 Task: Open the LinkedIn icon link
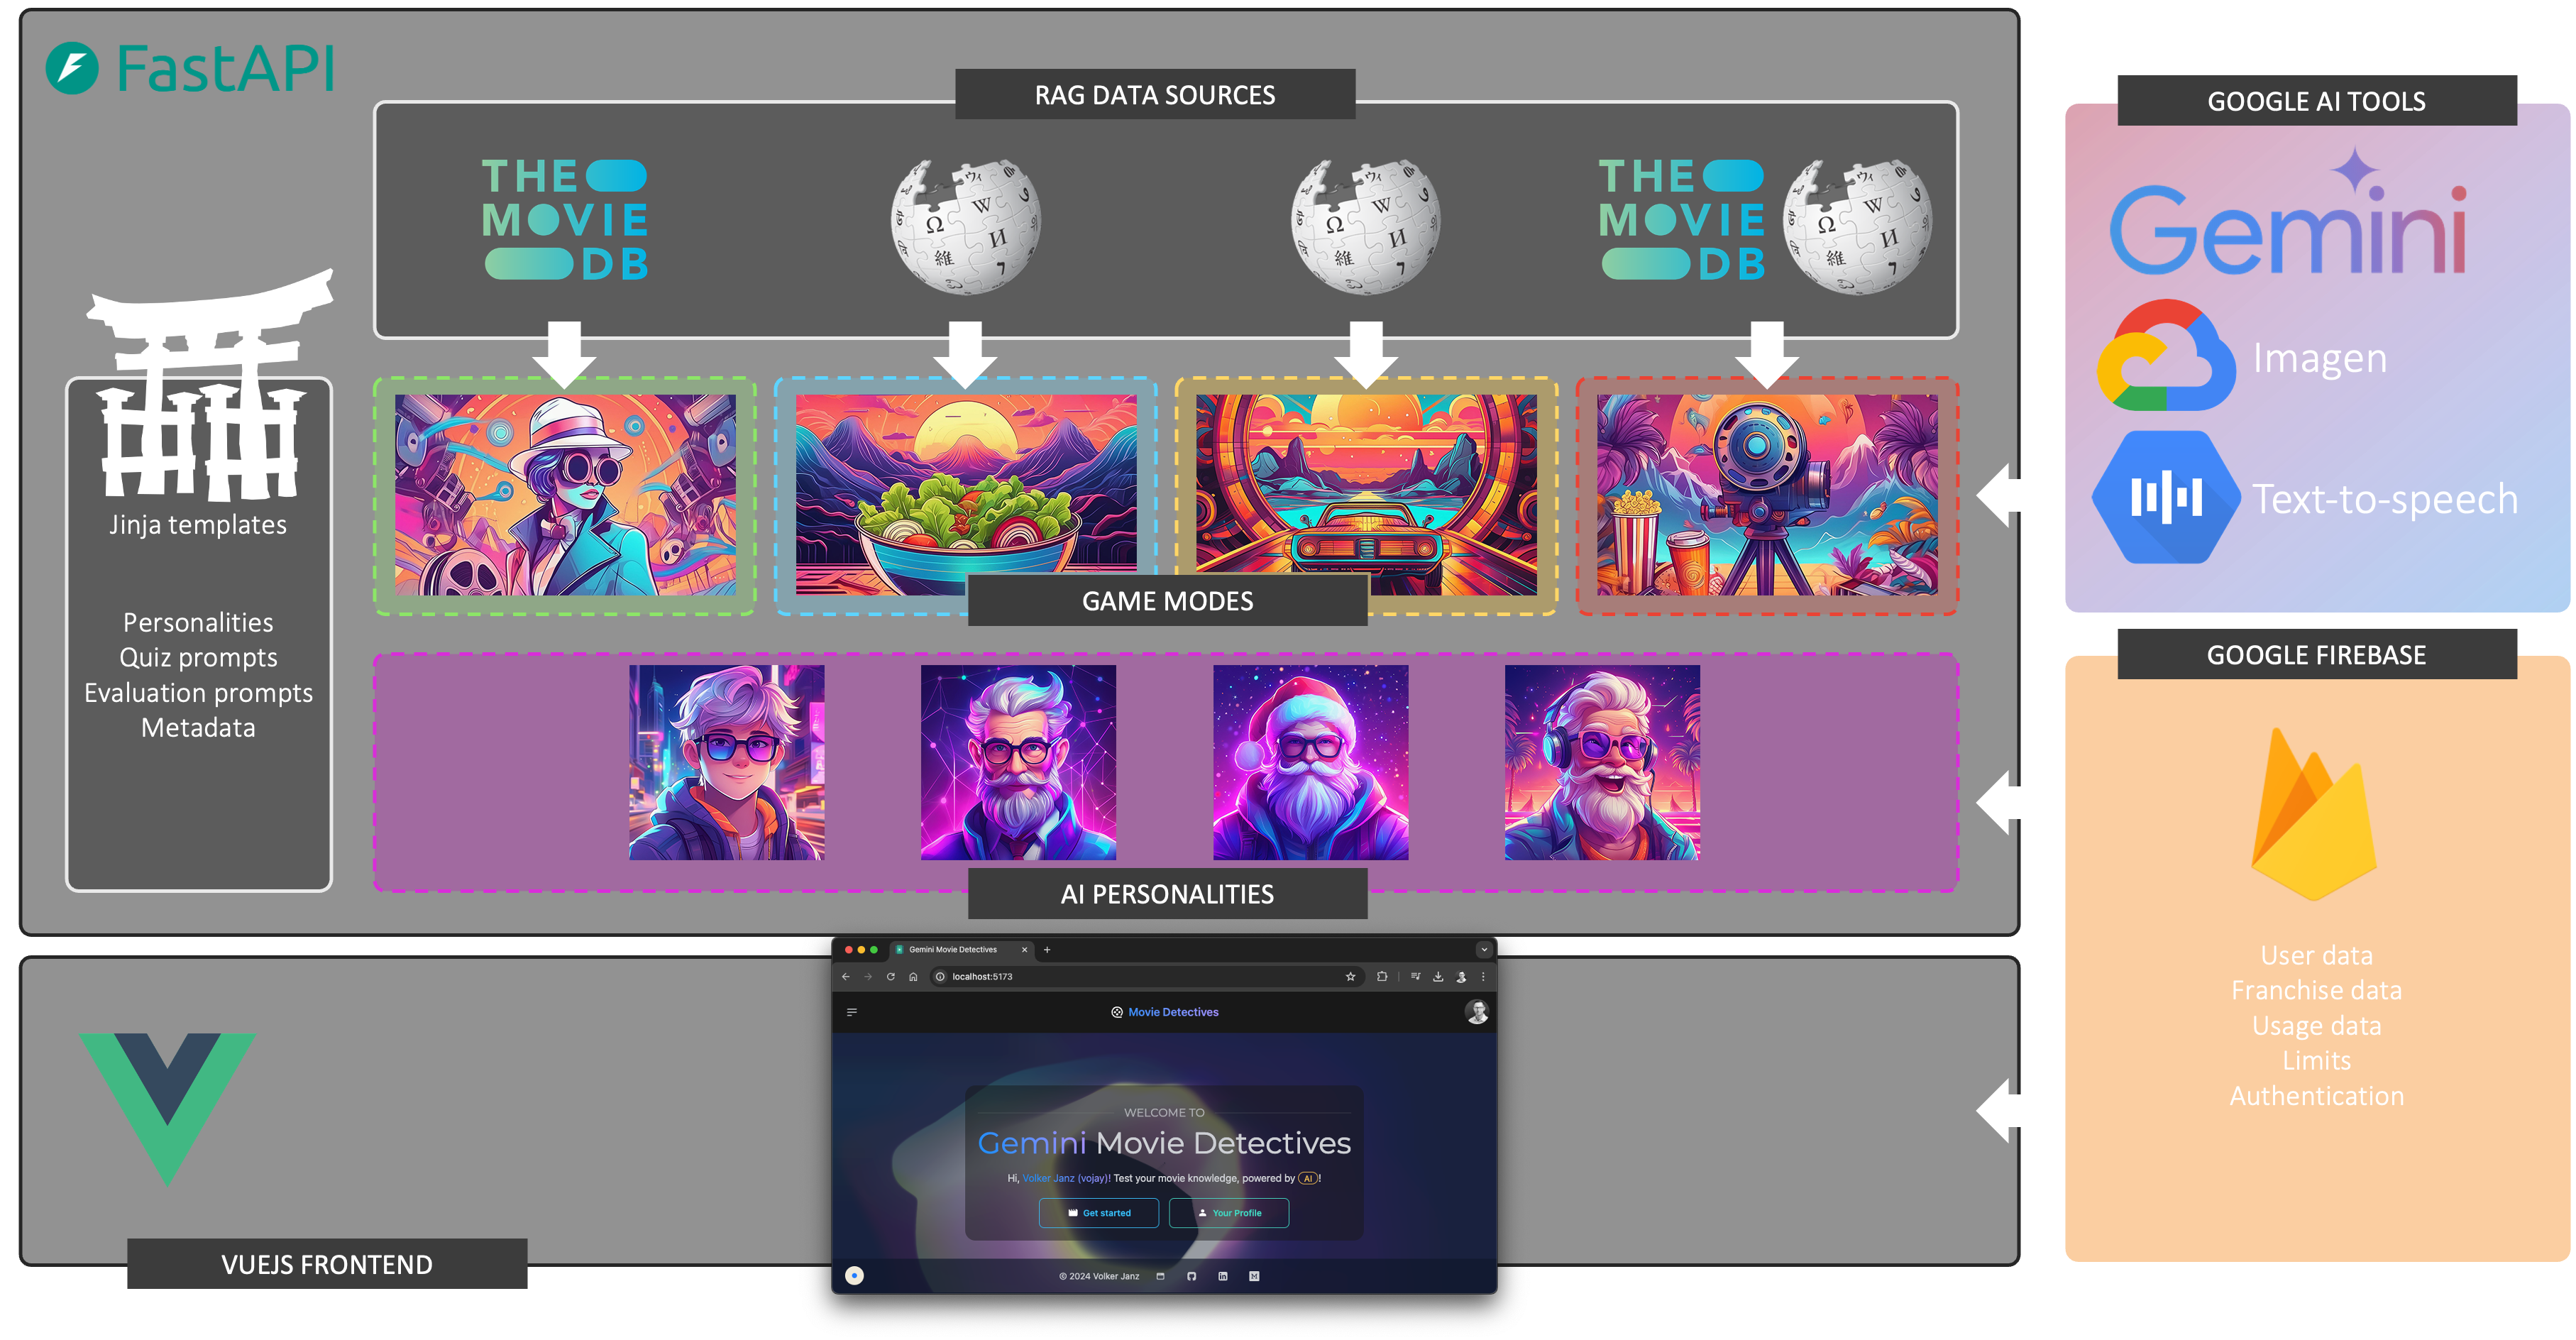[x=1222, y=1276]
